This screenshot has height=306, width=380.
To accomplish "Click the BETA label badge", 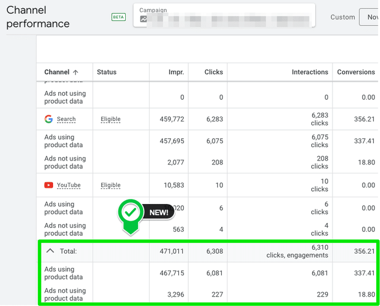I will click(118, 17).
